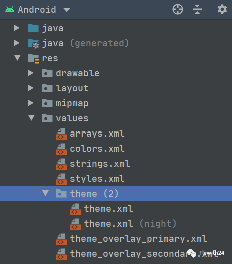
Task: Open the project panel settings gear
Action: tap(222, 9)
